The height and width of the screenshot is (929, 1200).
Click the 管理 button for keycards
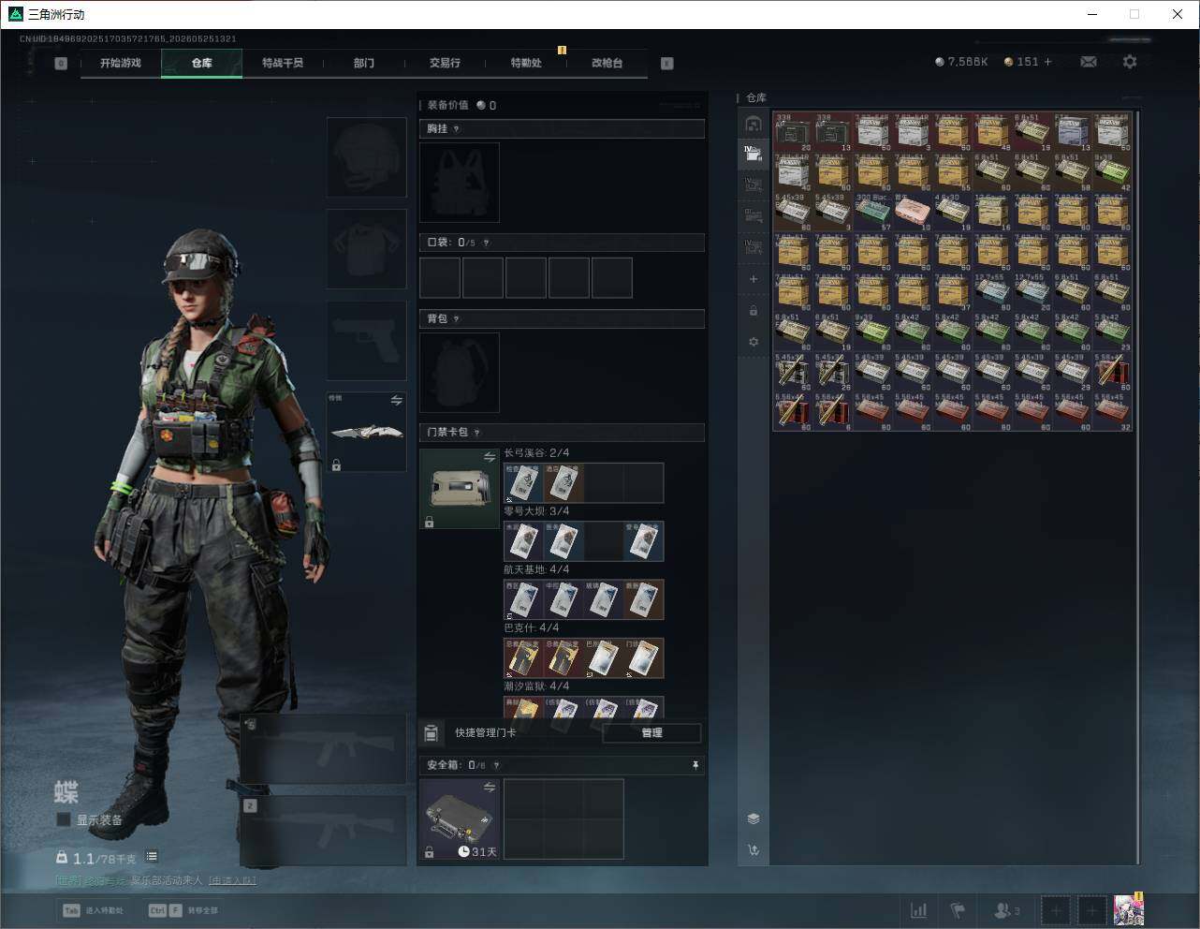point(651,733)
